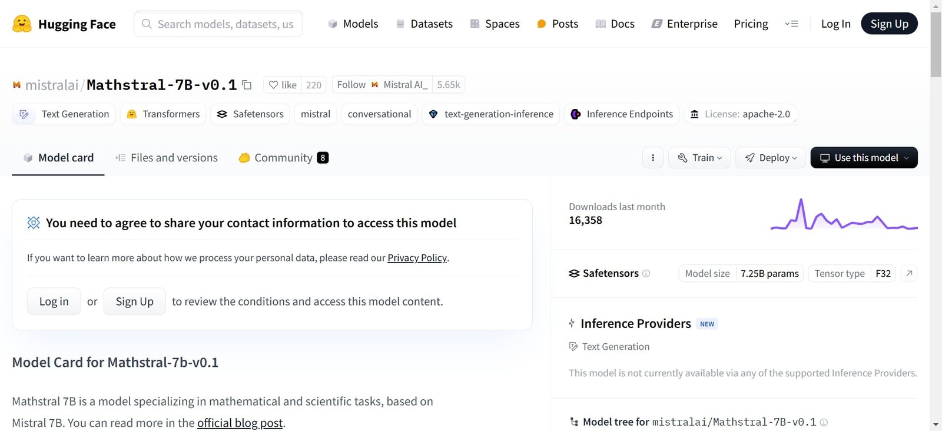Click the three-dot more options icon
Screen dimensions: 942x431
coord(652,158)
